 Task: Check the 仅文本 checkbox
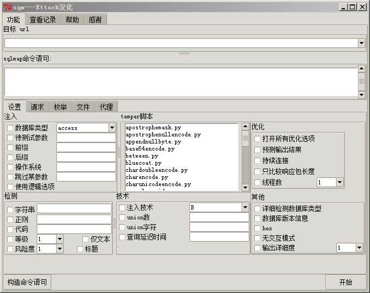point(86,239)
